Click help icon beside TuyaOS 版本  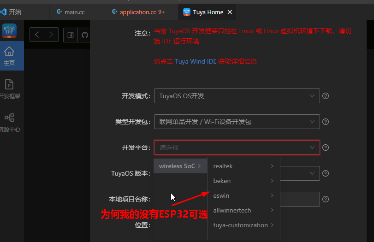326,173
